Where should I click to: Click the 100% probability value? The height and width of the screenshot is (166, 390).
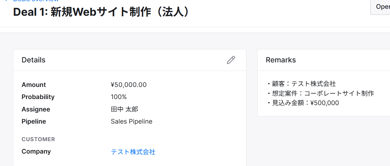click(x=119, y=97)
